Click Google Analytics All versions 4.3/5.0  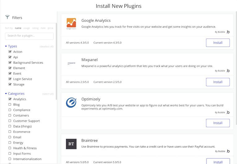(x=77, y=43)
